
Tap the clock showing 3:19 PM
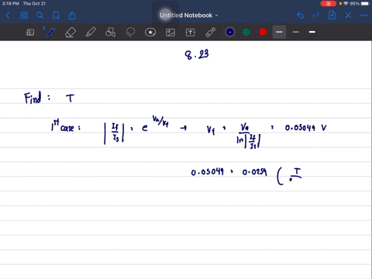click(11, 4)
